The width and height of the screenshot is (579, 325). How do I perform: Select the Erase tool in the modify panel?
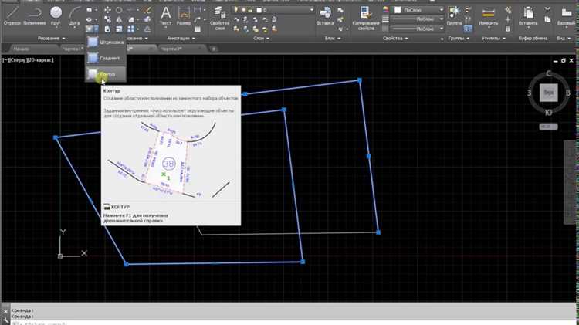pyautogui.click(x=147, y=10)
